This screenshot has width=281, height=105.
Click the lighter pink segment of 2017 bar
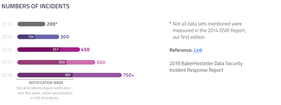tap(81, 62)
